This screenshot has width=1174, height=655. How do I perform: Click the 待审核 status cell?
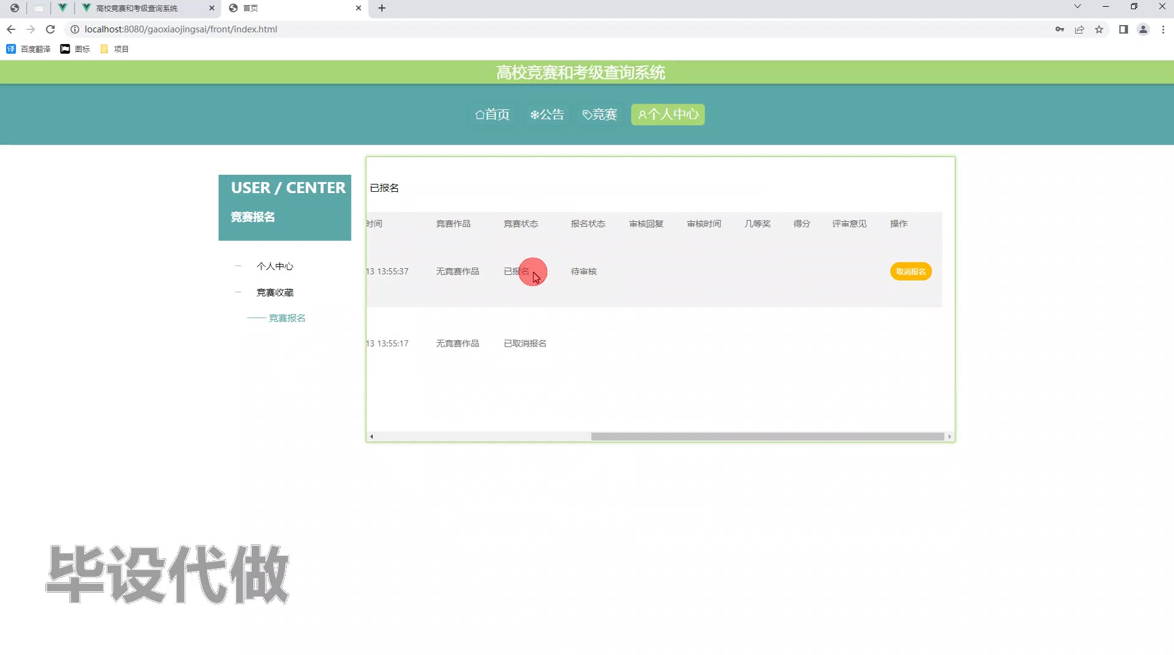click(584, 271)
